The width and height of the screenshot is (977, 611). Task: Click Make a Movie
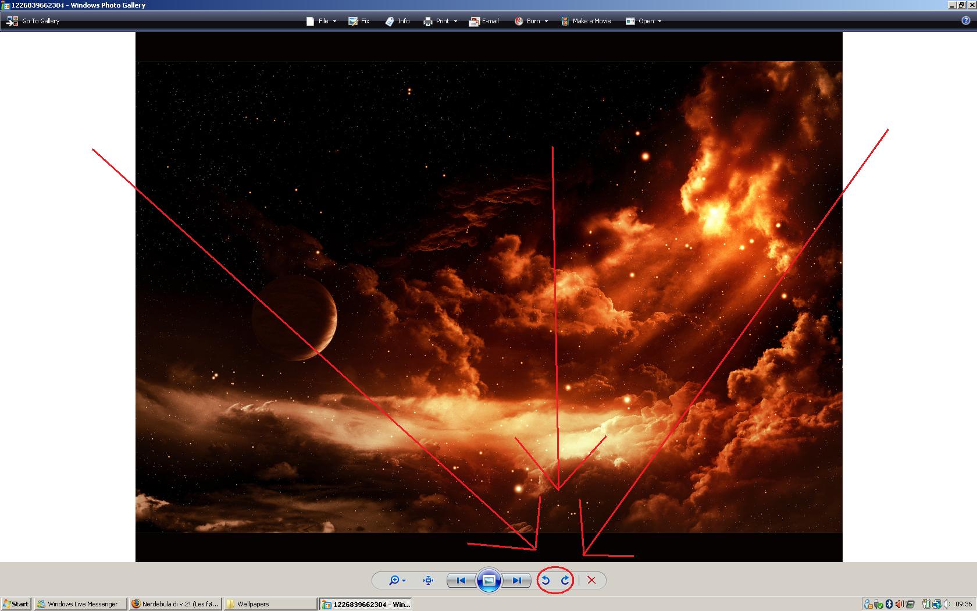586,21
